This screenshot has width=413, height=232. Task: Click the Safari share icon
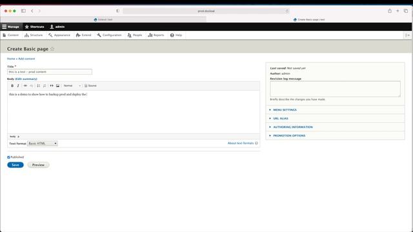pyautogui.click(x=390, y=11)
